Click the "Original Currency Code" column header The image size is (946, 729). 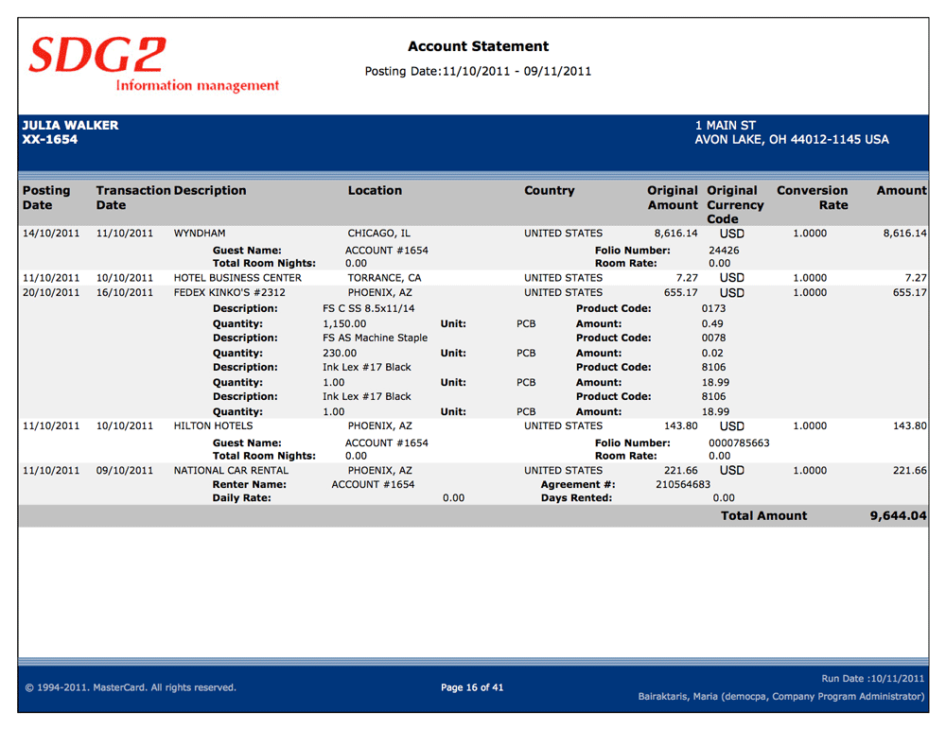(x=735, y=204)
